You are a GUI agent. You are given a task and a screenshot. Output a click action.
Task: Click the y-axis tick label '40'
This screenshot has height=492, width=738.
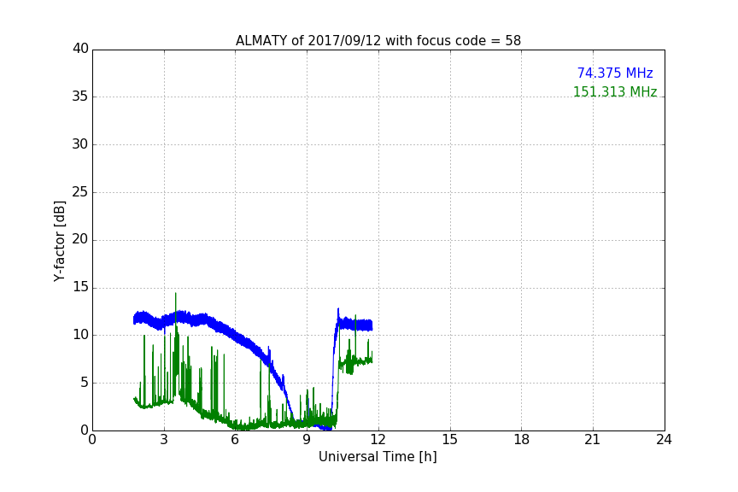click(x=80, y=49)
